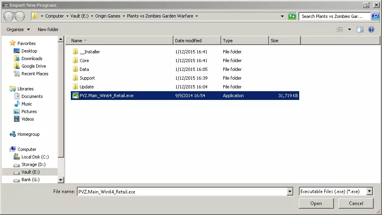
Task: Click the New folder button
Action: coord(48,29)
